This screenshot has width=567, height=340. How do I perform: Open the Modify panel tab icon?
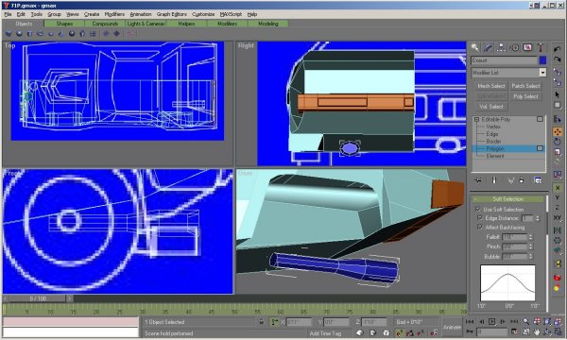pyautogui.click(x=488, y=47)
